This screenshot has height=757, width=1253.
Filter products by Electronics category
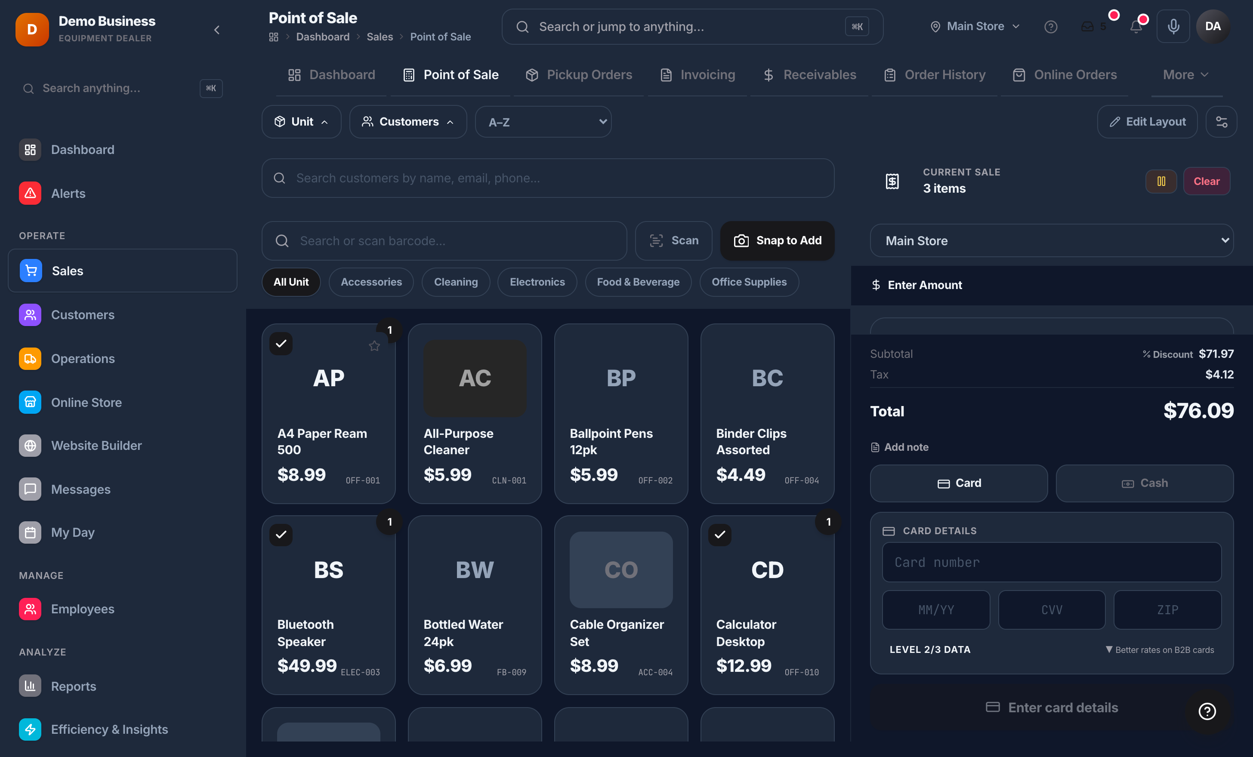point(537,282)
